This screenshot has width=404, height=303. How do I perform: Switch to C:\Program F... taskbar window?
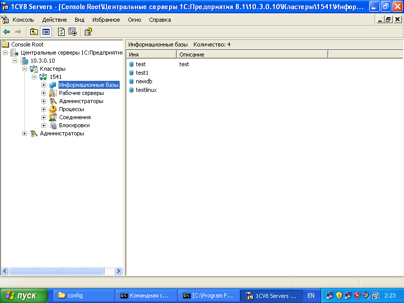[209, 295]
